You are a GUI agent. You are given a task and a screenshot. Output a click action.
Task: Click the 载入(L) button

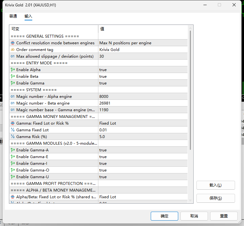coord(216,185)
